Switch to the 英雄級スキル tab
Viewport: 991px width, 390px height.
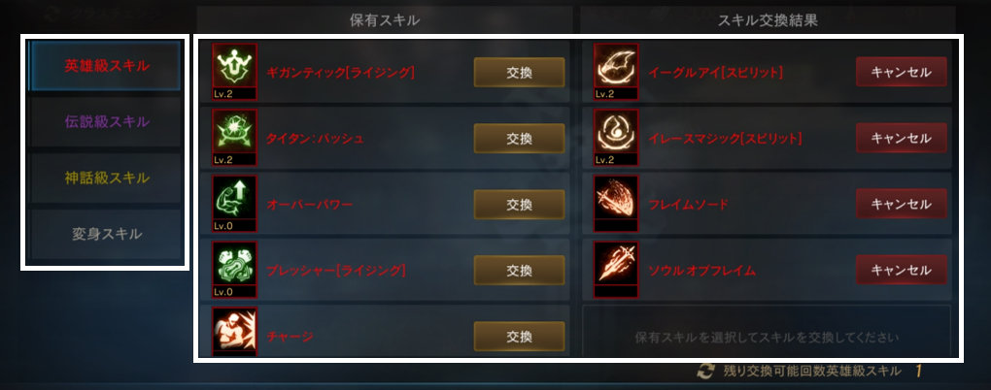[107, 66]
